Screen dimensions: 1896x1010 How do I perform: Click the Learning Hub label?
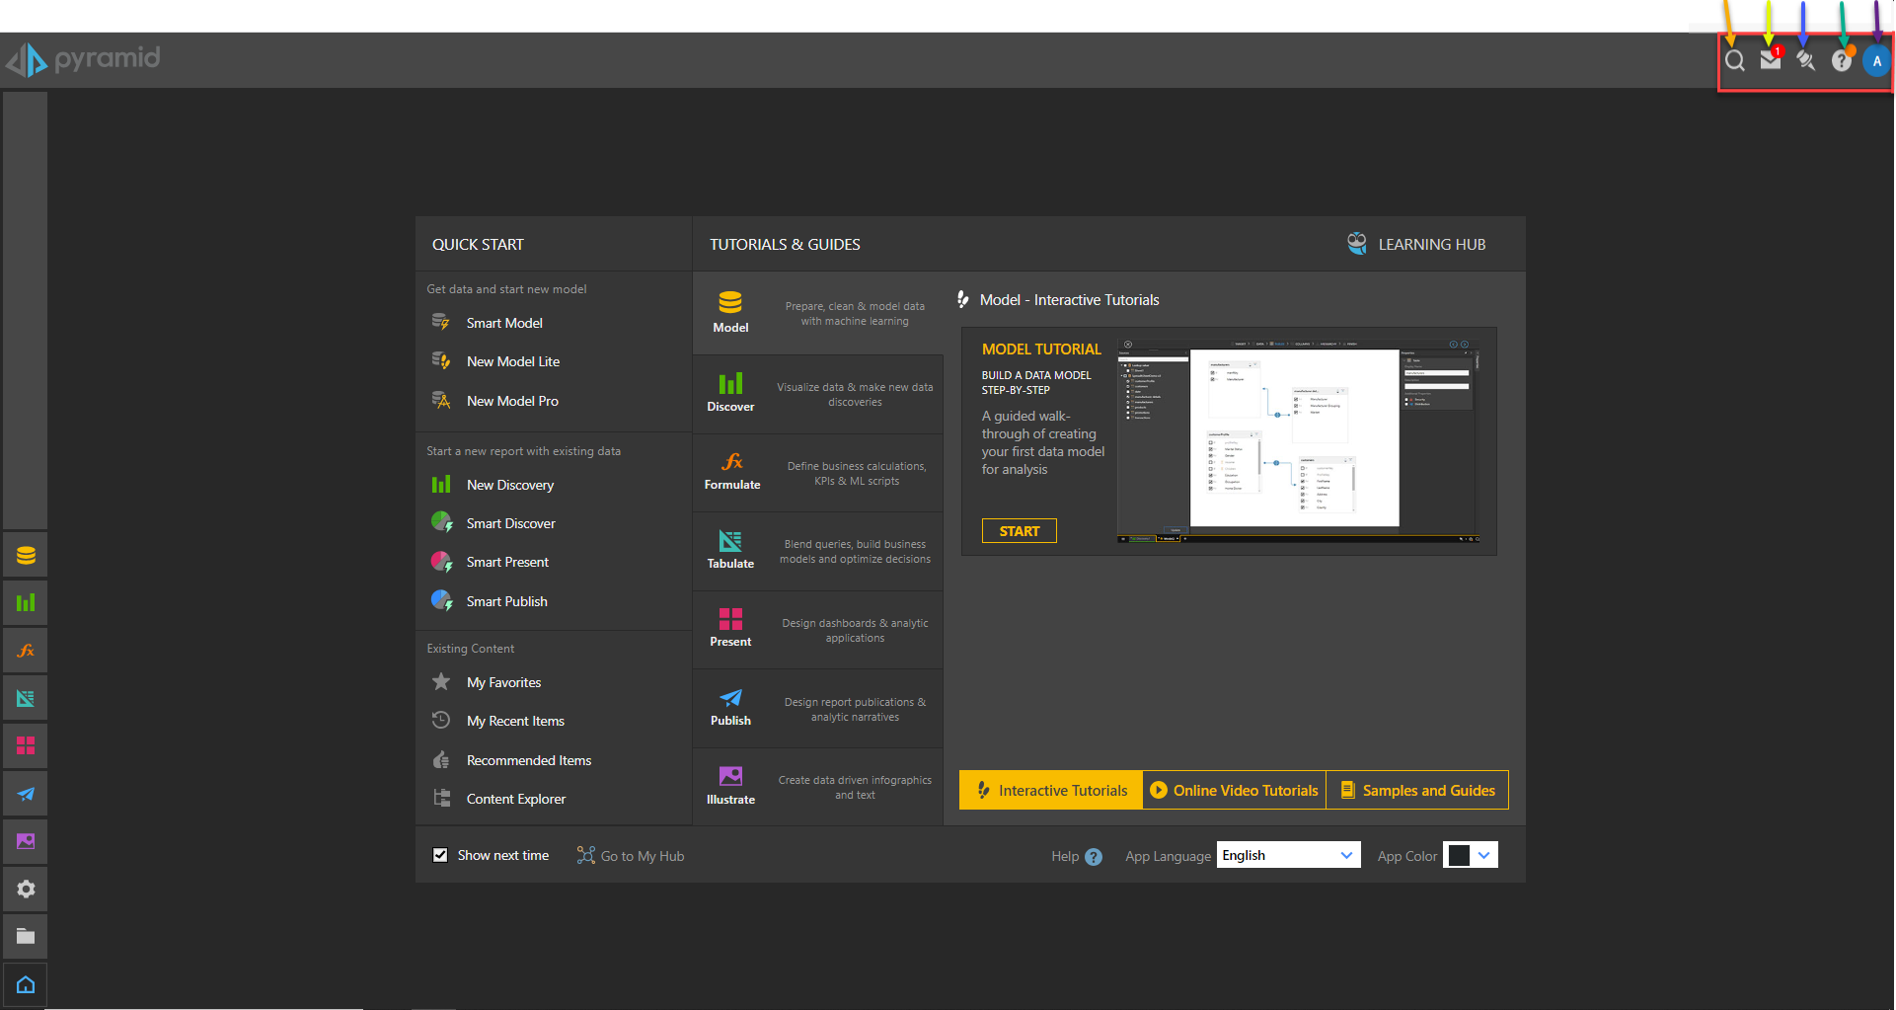point(1431,245)
